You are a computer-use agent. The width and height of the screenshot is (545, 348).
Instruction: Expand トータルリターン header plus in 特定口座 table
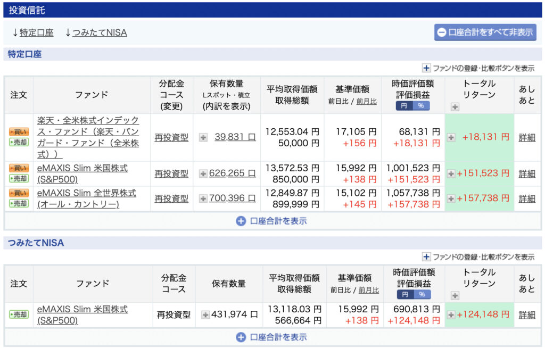click(x=455, y=107)
